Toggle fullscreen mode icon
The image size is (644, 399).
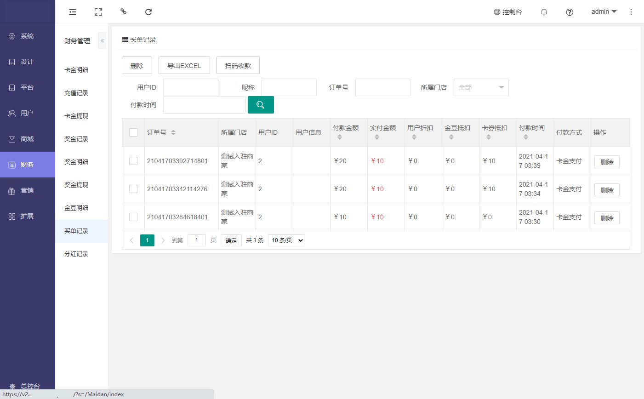click(98, 12)
